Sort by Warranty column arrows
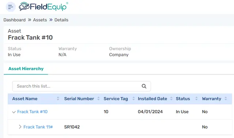This screenshot has height=138, width=234. point(226,99)
